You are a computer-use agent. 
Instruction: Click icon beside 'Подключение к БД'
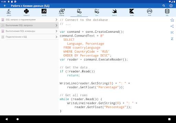[3, 37]
